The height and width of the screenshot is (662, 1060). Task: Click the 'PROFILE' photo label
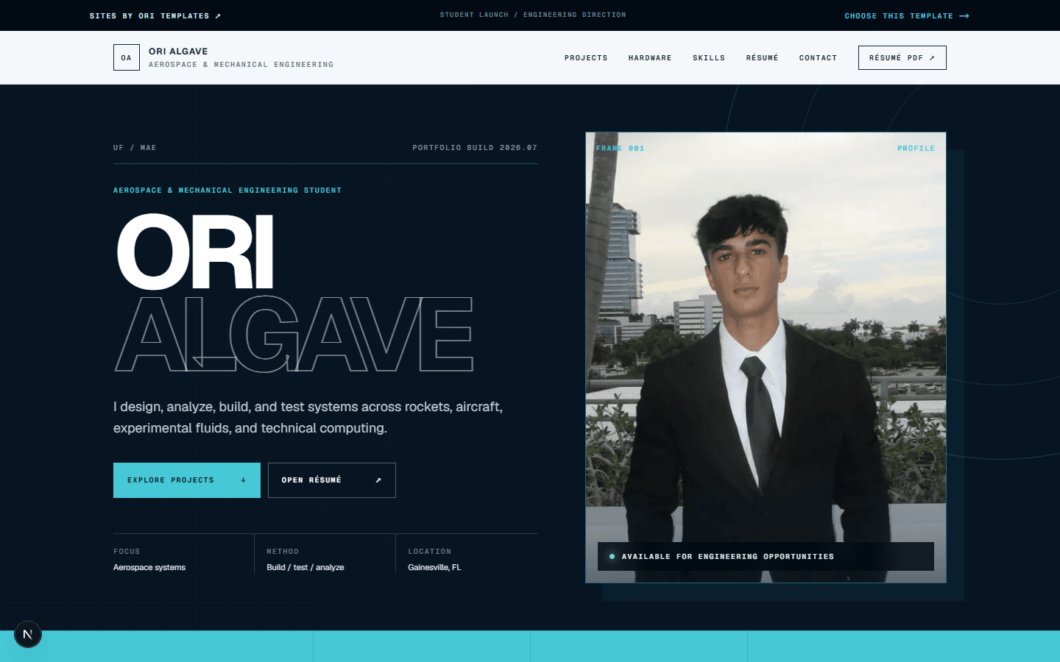[916, 149]
